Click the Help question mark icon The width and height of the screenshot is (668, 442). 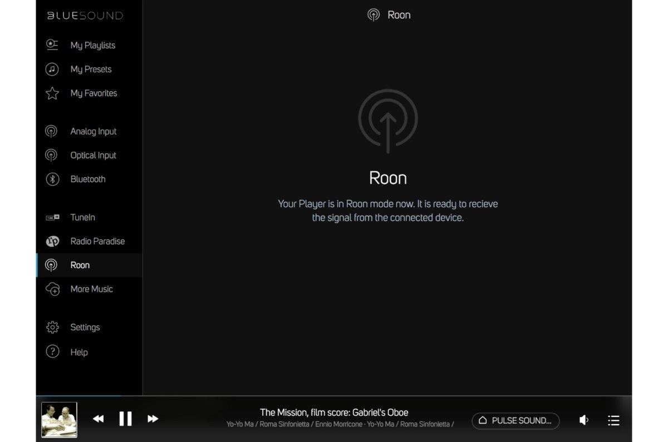point(52,351)
